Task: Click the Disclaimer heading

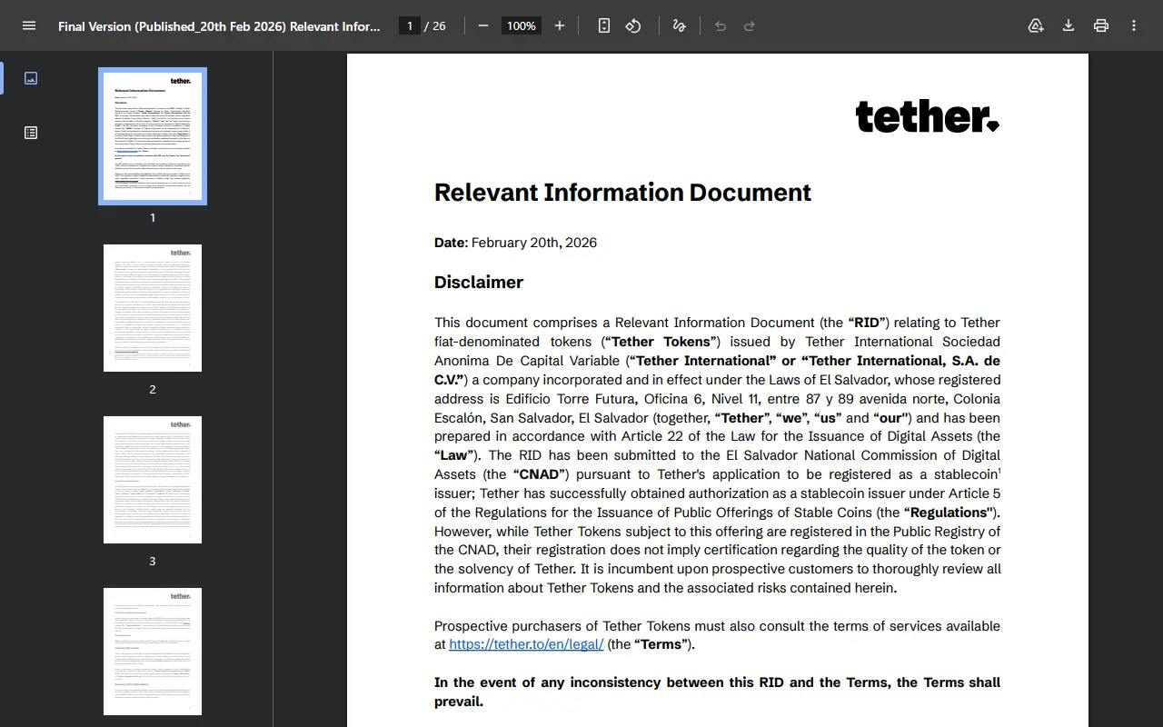Action: 479,282
